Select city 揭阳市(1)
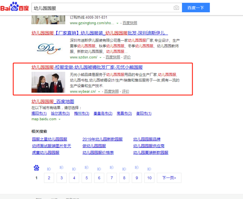 click(x=39, y=113)
